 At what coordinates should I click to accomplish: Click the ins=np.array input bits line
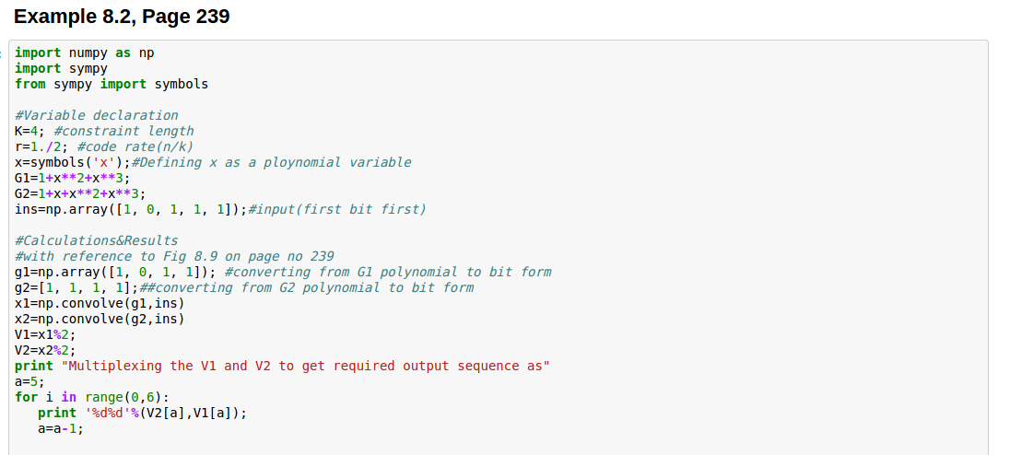pyautogui.click(x=220, y=210)
